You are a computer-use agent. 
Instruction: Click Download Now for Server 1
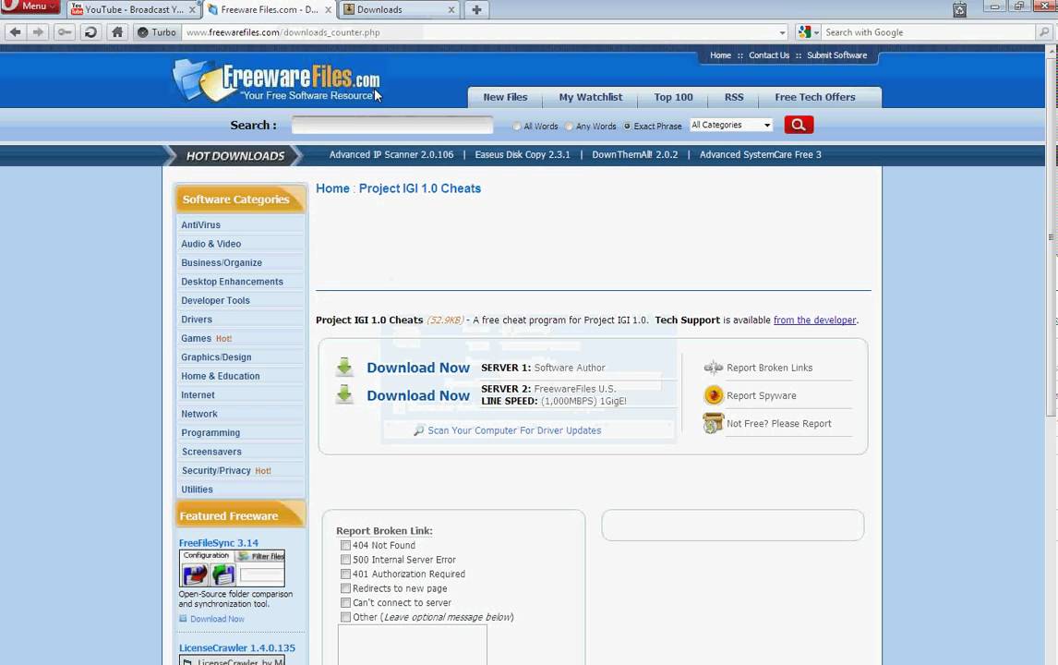[x=418, y=368]
